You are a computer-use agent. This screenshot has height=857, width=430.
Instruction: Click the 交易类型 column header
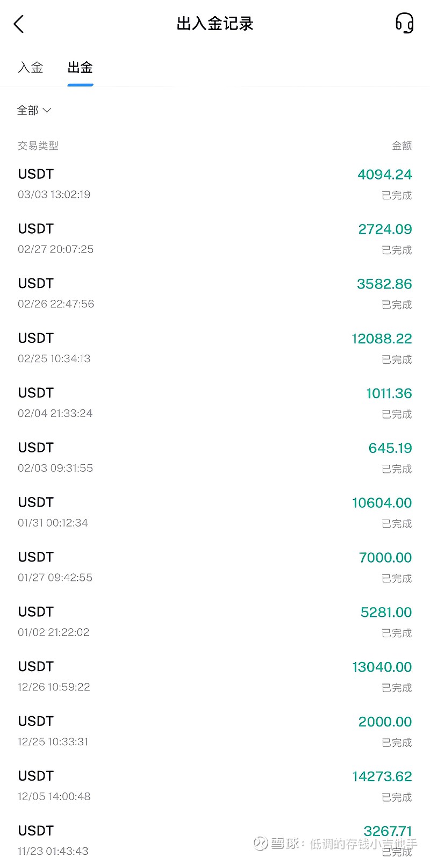point(38,146)
